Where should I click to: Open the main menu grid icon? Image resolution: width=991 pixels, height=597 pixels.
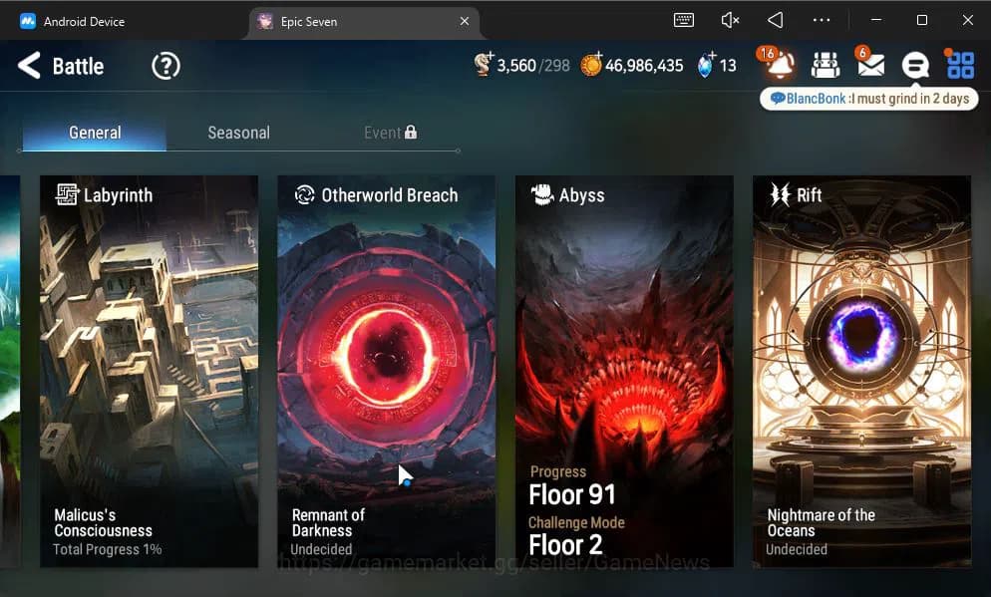(x=959, y=66)
